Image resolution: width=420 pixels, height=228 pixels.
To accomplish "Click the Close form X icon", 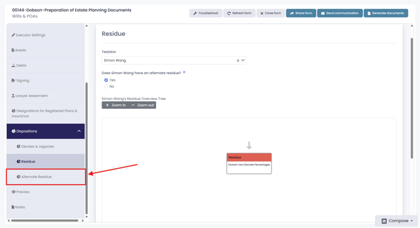I will pos(261,13).
